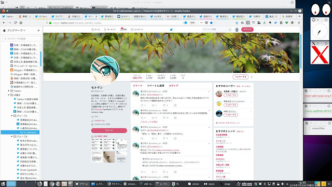332x187 pixels.
Task: Open the account avatar menu in header
Action: 237,30
